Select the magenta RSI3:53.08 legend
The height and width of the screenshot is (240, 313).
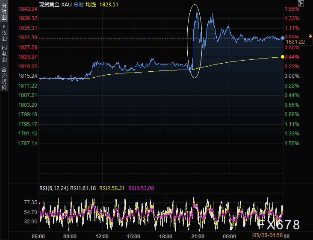pos(141,188)
